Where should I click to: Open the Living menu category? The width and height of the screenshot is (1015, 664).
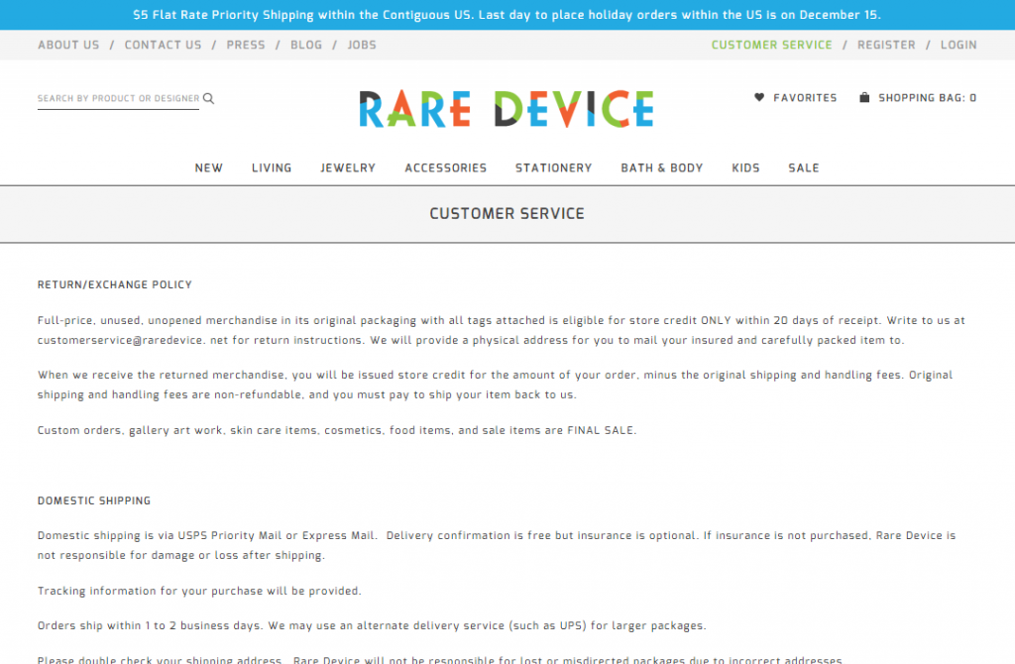[x=272, y=167]
